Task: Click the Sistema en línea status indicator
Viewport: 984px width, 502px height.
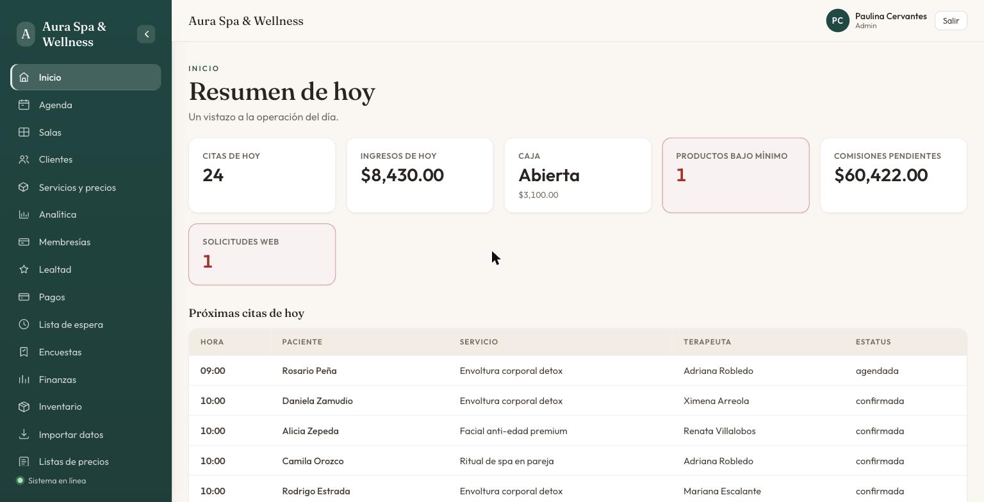Action: click(x=51, y=481)
